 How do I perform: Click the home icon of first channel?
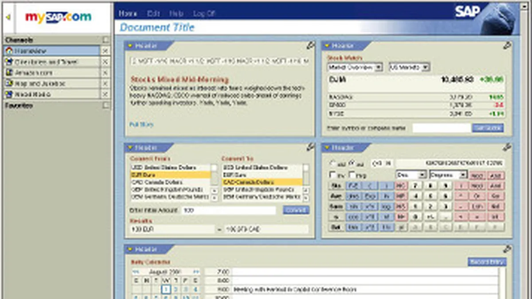9,51
